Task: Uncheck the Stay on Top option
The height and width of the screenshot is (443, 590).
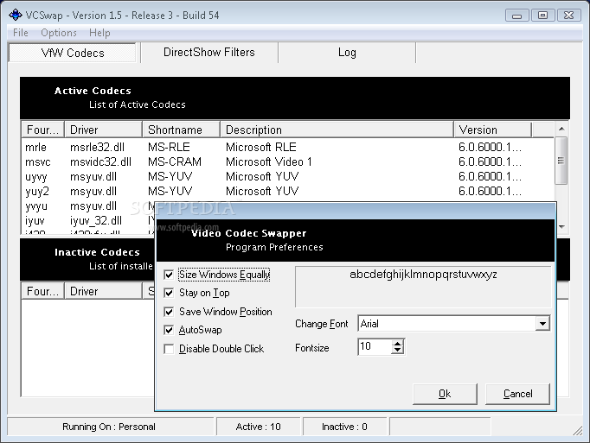Action: (x=169, y=293)
